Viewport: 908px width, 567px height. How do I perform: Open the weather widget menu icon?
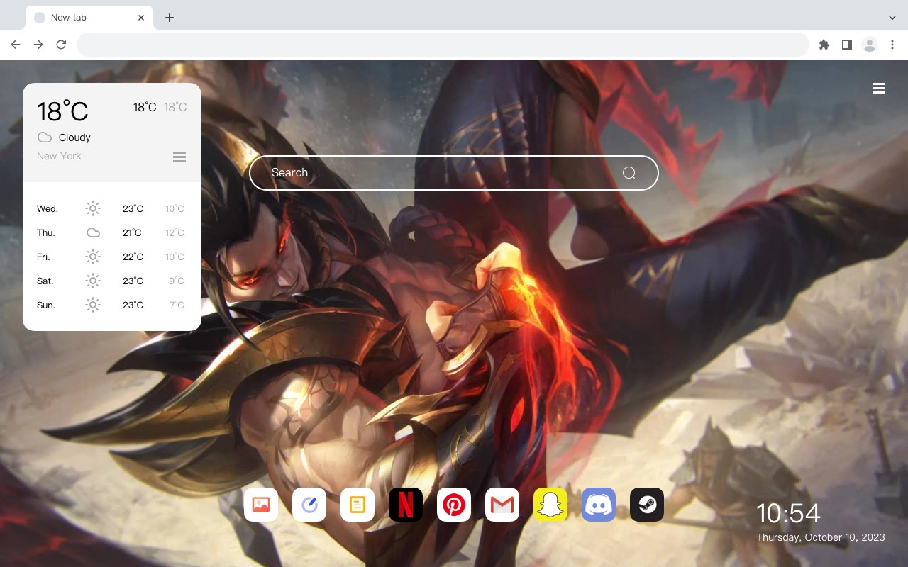pos(179,157)
